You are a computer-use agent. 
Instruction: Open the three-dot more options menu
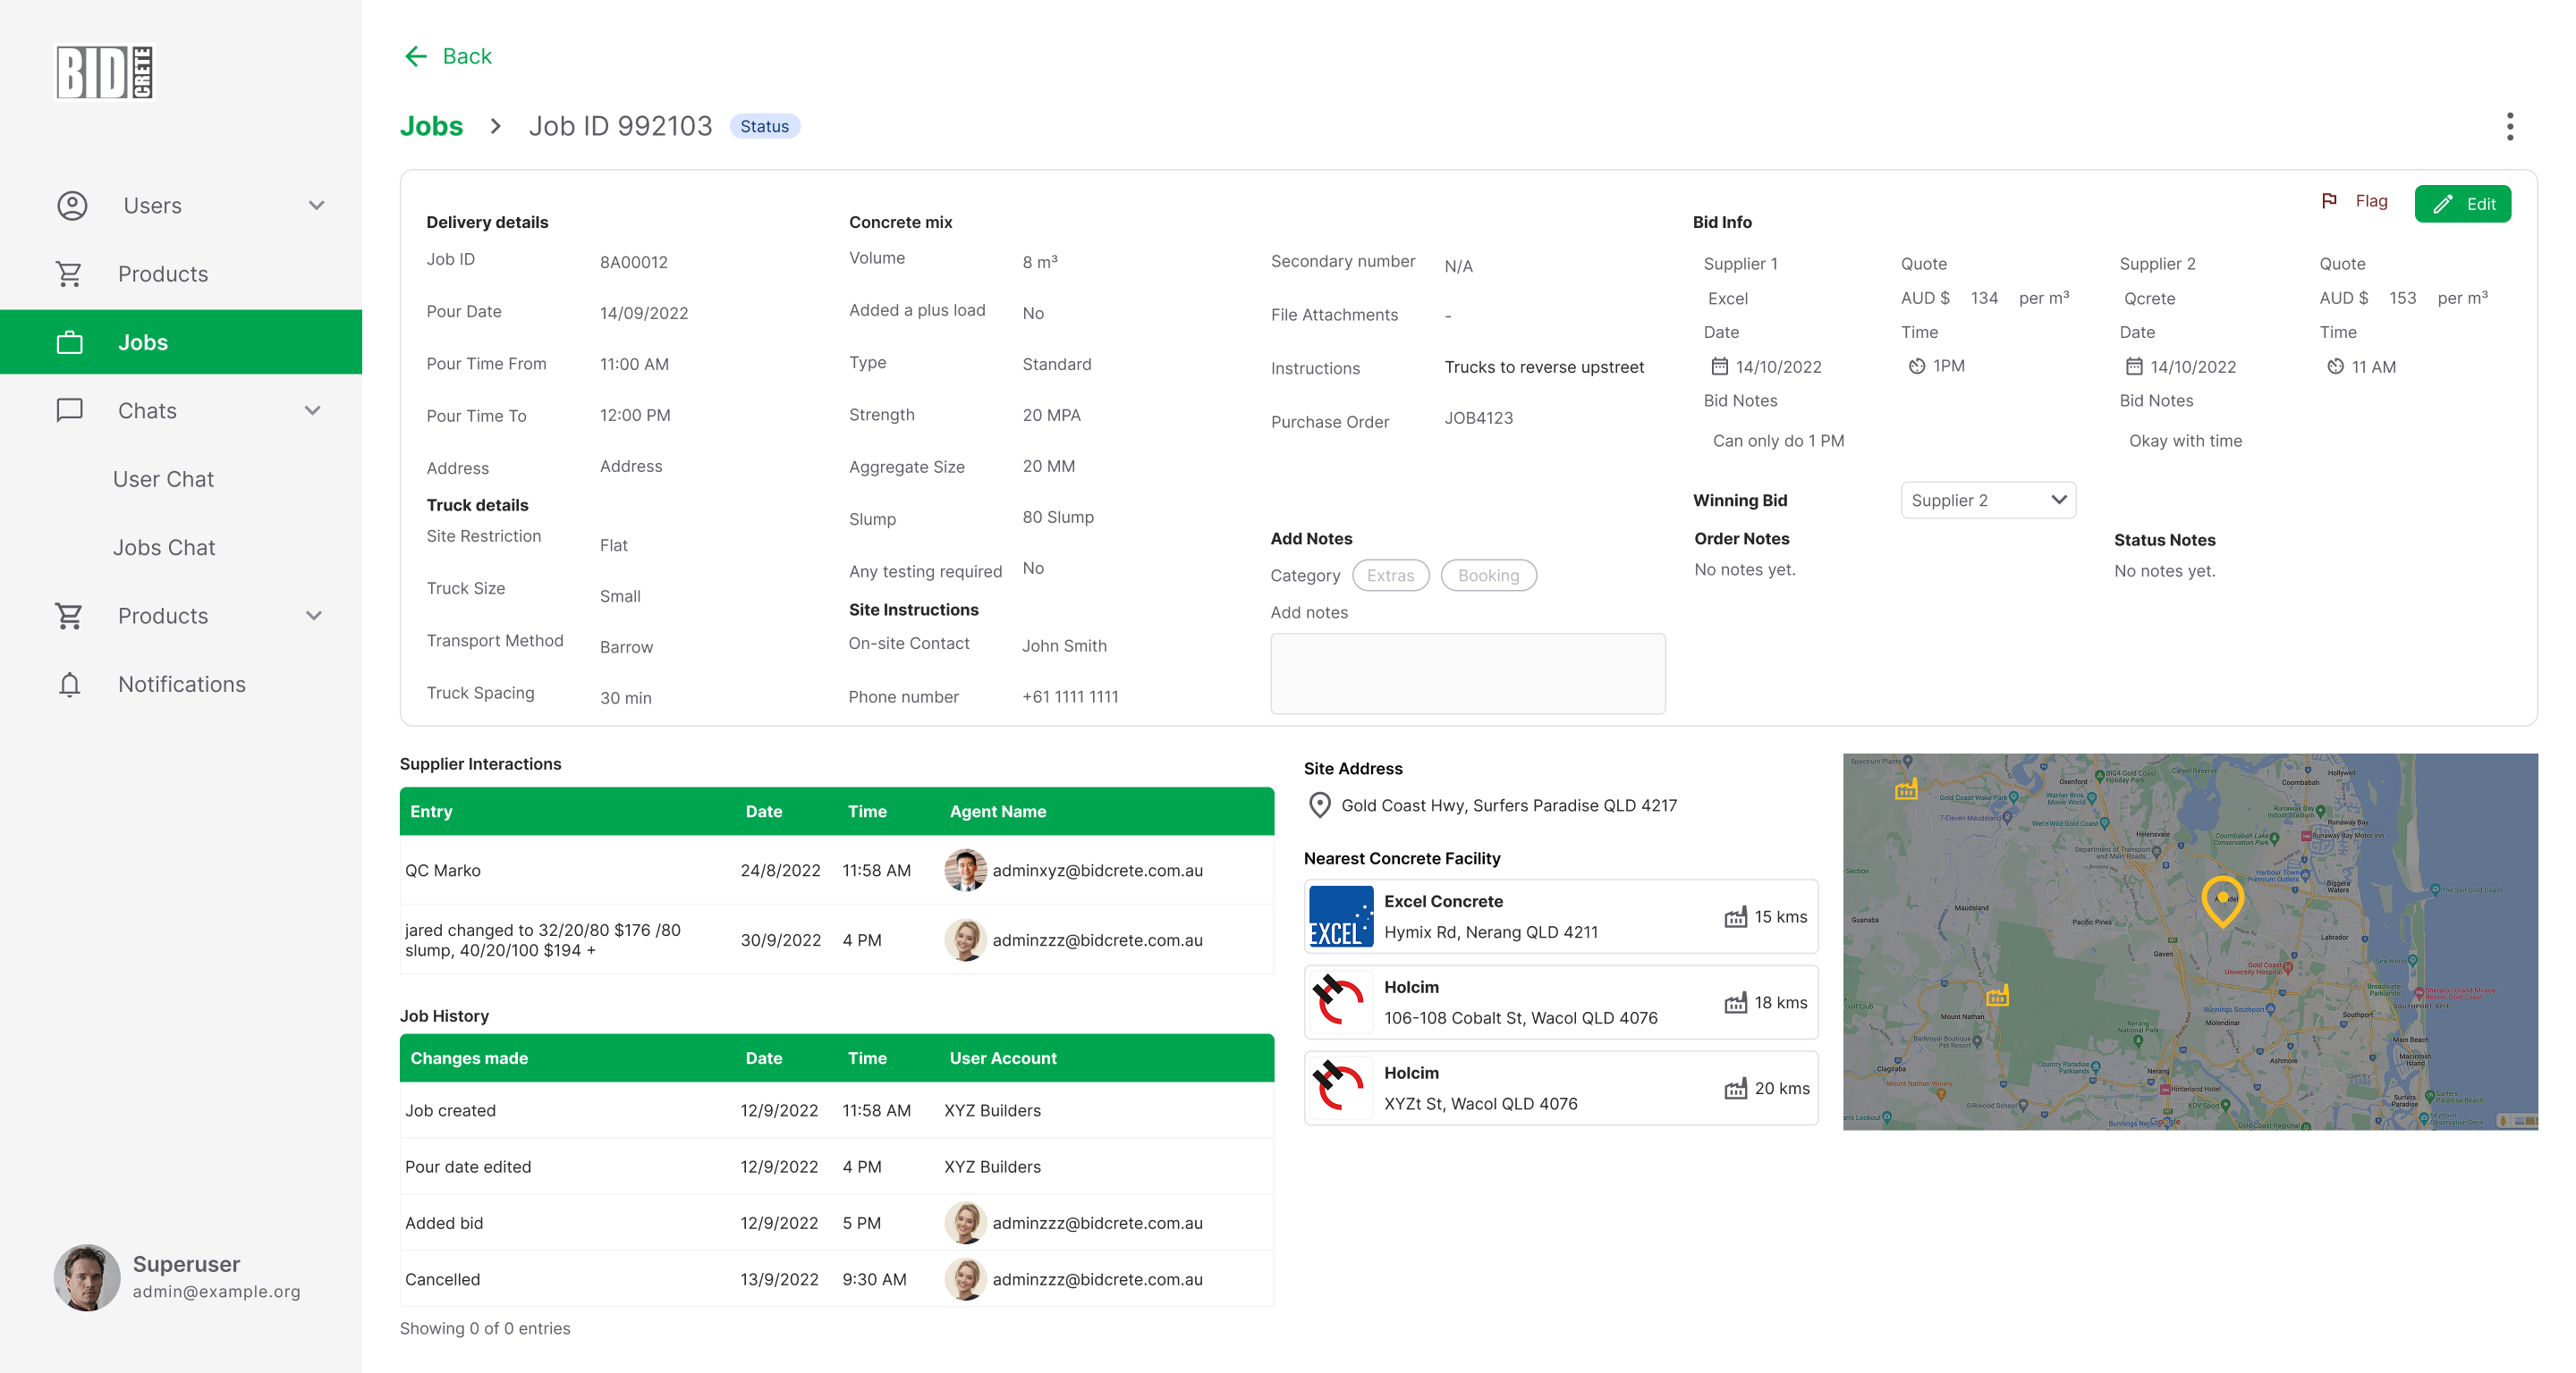tap(2509, 126)
